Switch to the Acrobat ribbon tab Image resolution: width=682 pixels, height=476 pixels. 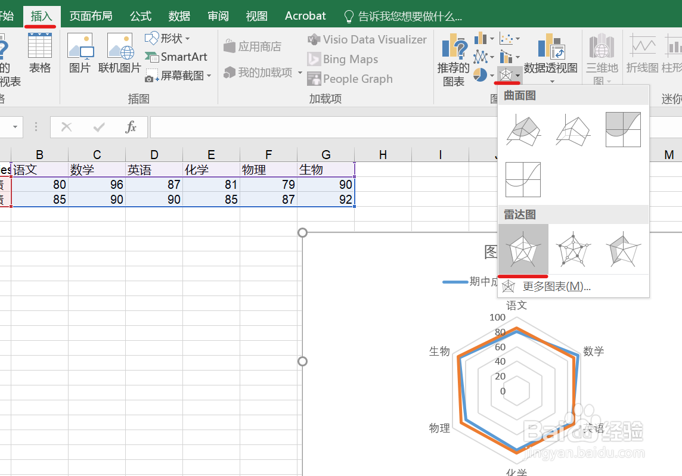coord(305,16)
